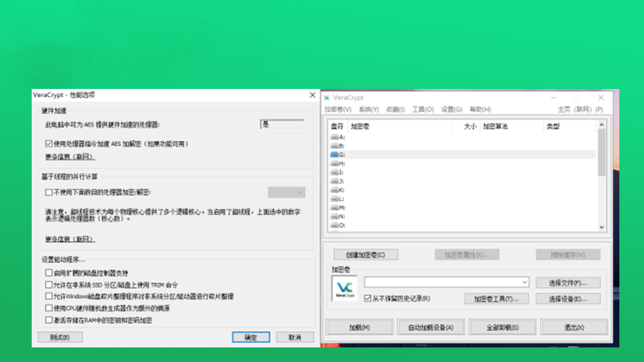
Task: Open the 帮助(H) menu
Action: coord(480,110)
